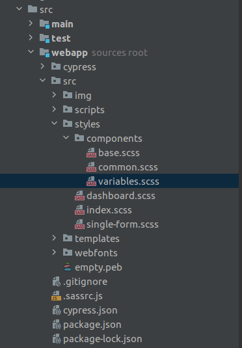Click the JSON icon beside cypress.json
242x348 pixels.
click(x=57, y=310)
